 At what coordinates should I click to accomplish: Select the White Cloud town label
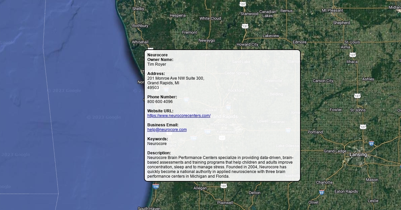pos(210,18)
